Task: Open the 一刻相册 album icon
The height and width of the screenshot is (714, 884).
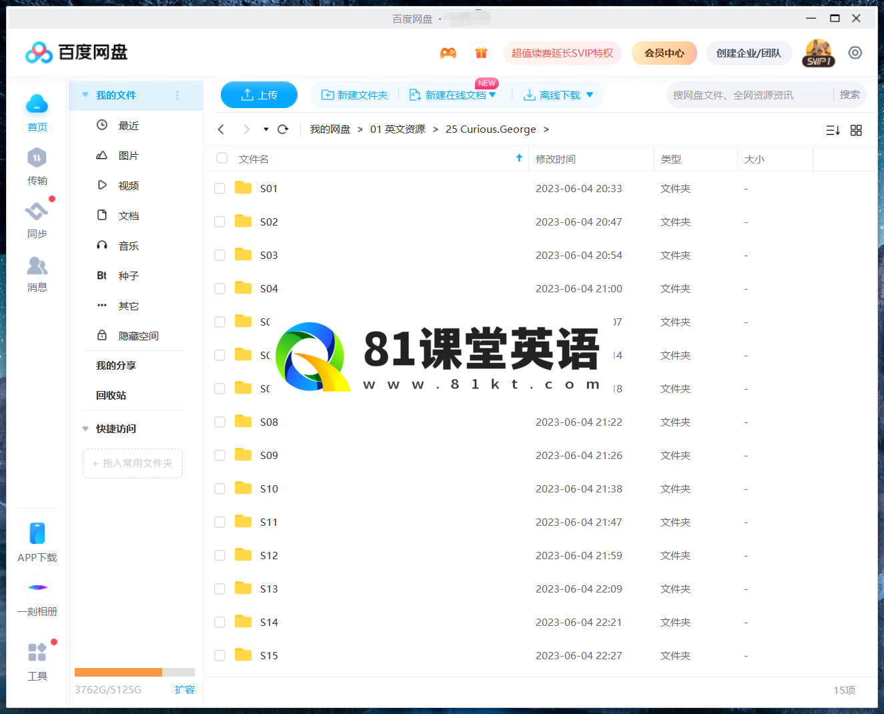Action: point(37,587)
